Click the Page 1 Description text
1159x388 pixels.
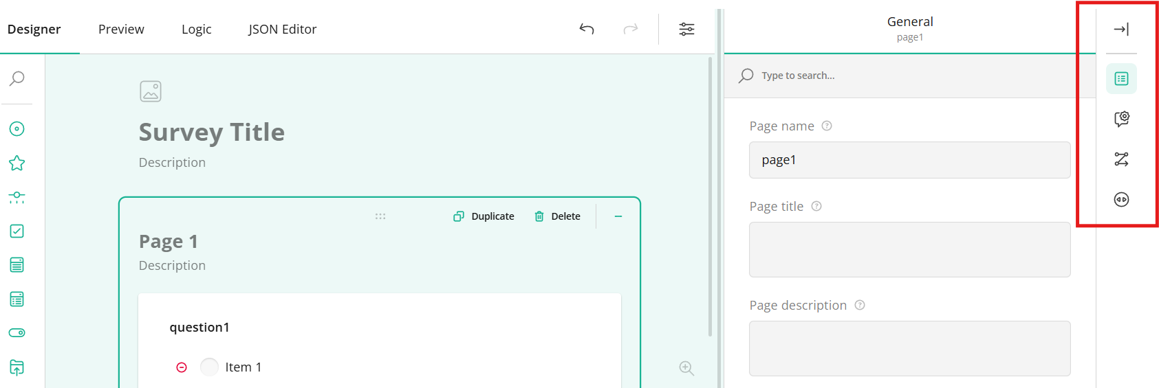coord(172,266)
